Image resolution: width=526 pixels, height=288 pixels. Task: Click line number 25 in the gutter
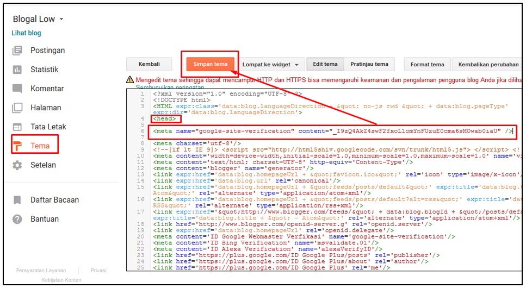140,267
